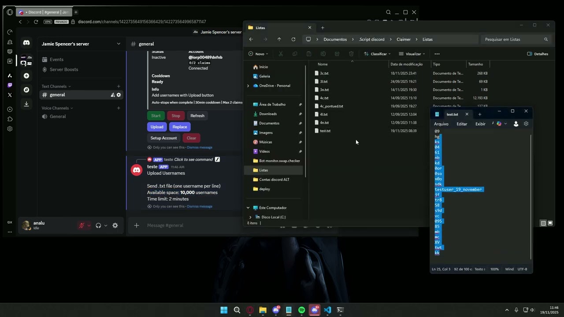564x317 pixels.
Task: Collapse Voice Channels category
Action: (57, 108)
